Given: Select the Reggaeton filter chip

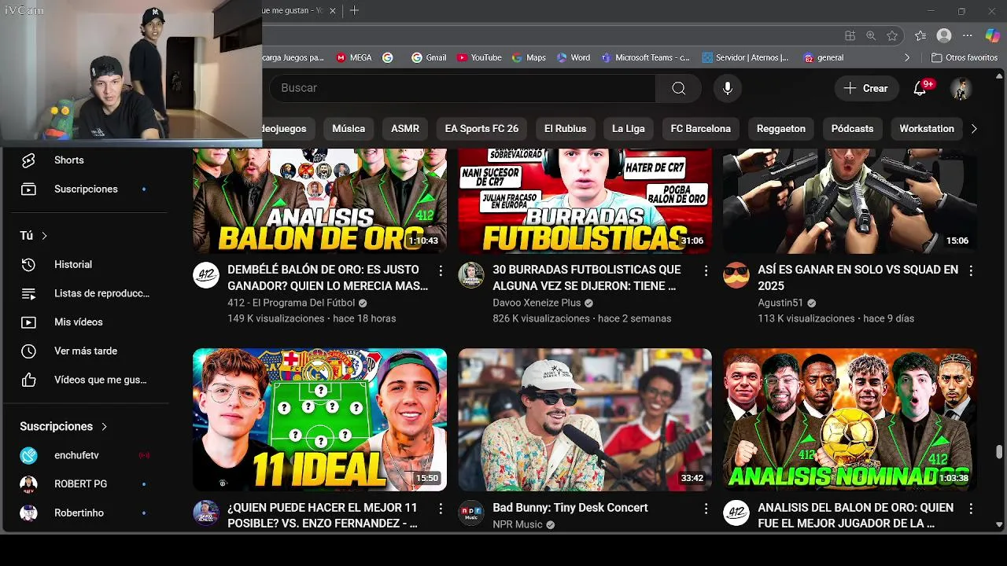Looking at the screenshot, I should click(781, 129).
